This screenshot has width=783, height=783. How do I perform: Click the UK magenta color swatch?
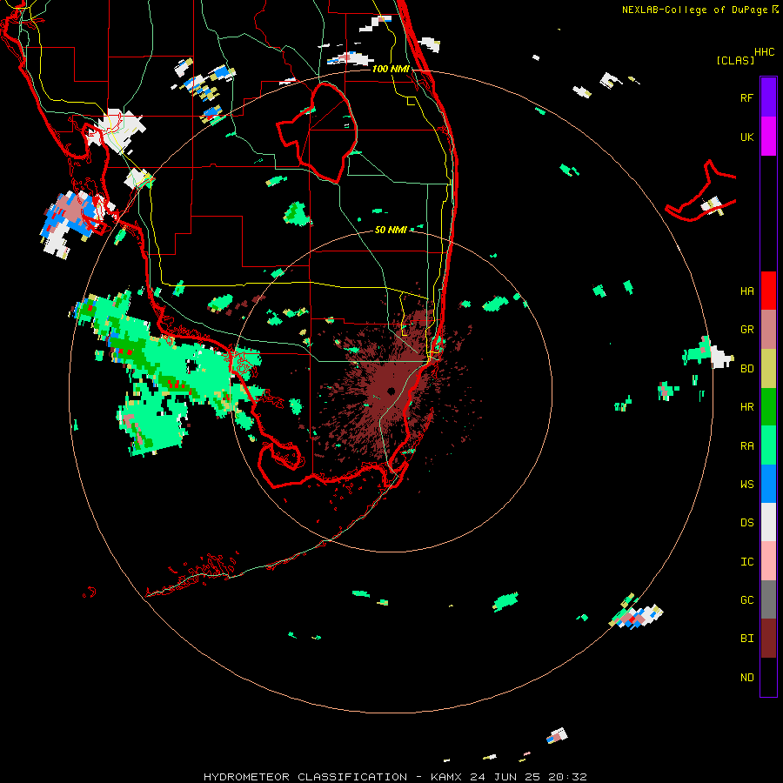[x=768, y=137]
